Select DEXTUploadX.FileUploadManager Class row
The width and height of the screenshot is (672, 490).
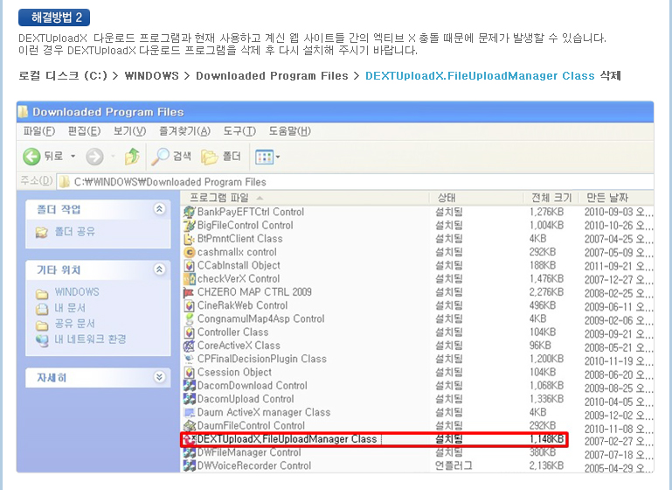374,439
